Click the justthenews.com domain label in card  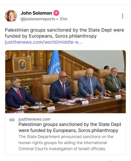point(34,119)
